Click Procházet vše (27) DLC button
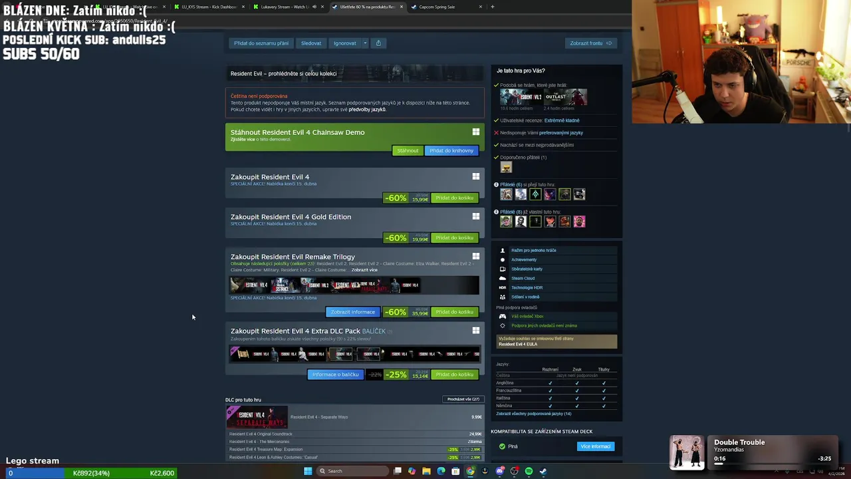The width and height of the screenshot is (851, 479). click(463, 399)
